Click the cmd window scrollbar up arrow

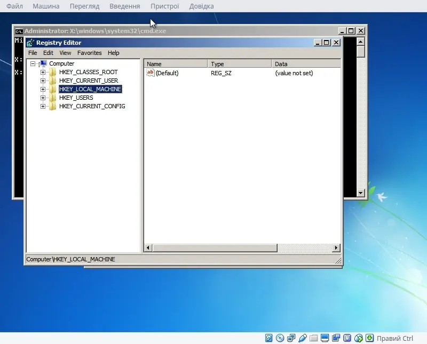click(361, 42)
